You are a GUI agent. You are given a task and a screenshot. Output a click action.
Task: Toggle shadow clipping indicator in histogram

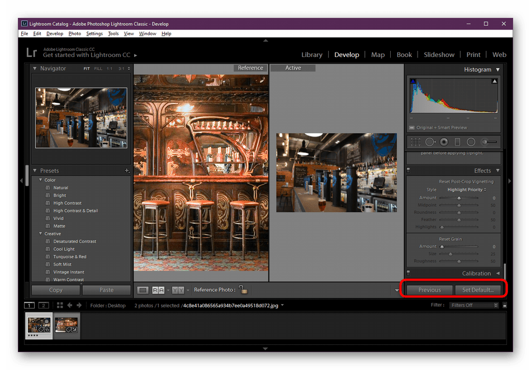(413, 81)
